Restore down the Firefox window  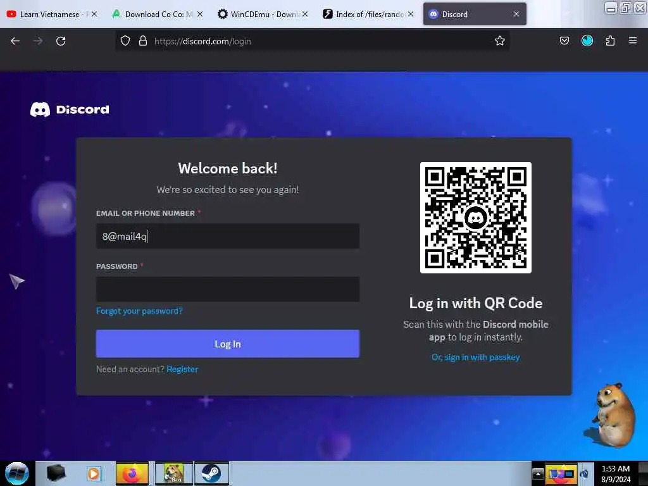(625, 8)
